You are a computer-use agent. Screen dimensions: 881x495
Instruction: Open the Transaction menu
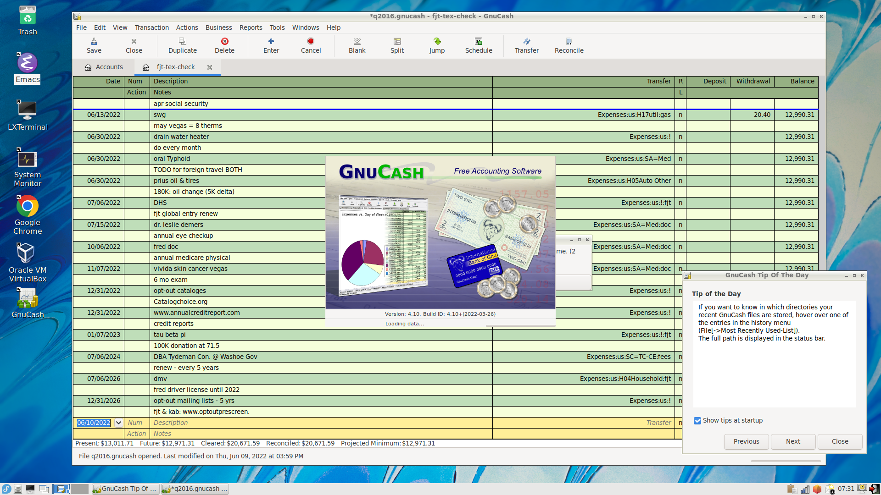[x=151, y=27]
